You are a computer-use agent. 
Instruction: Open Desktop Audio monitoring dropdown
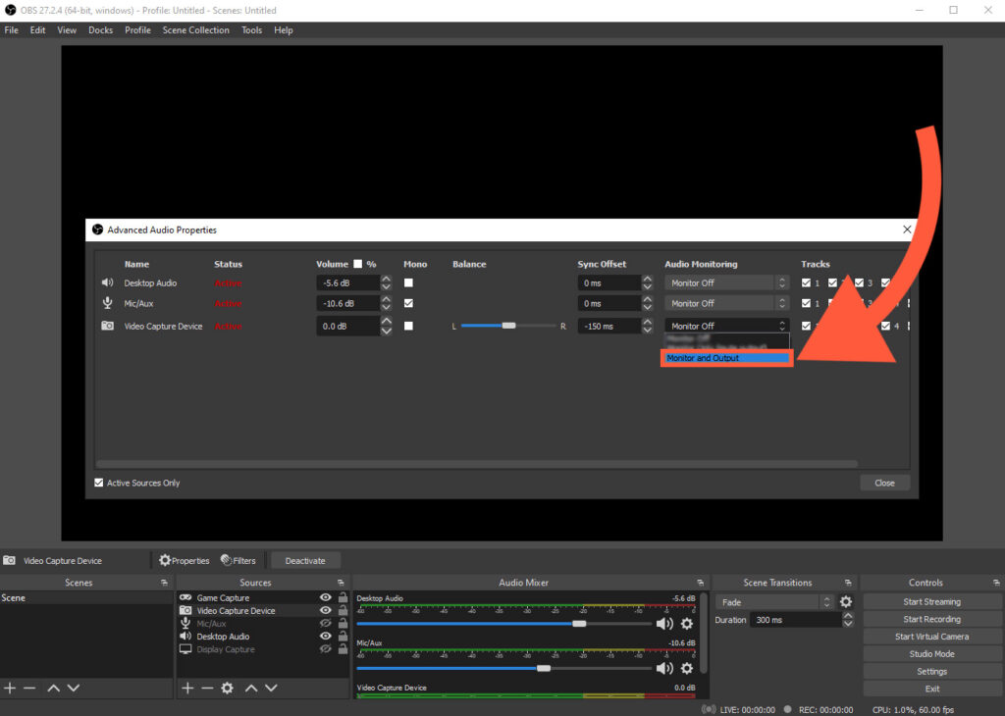pyautogui.click(x=726, y=282)
